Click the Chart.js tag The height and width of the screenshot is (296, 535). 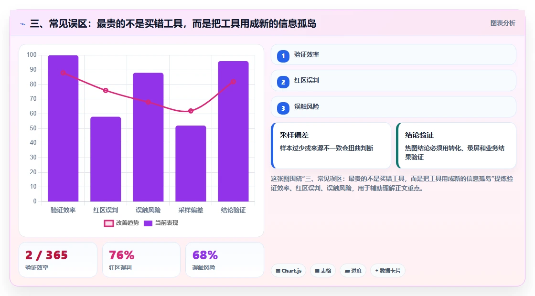click(289, 271)
